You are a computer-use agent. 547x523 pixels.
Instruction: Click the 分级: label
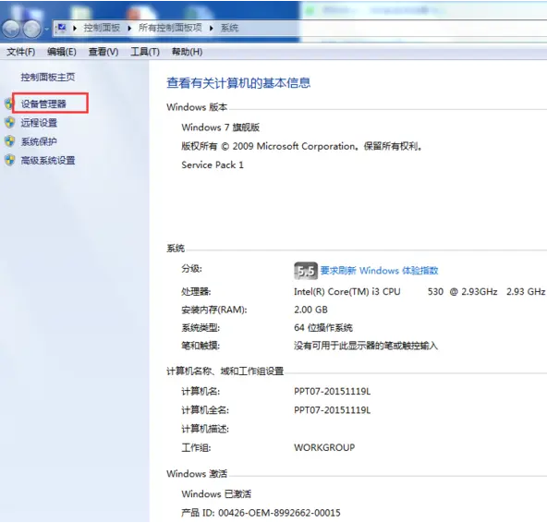191,269
